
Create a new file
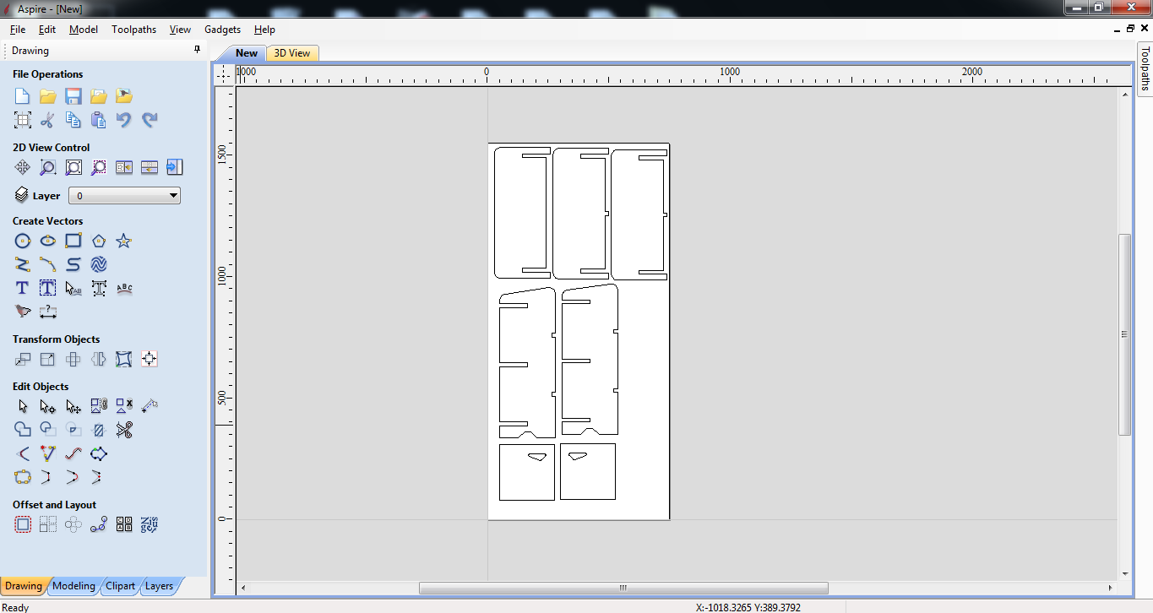click(x=23, y=96)
